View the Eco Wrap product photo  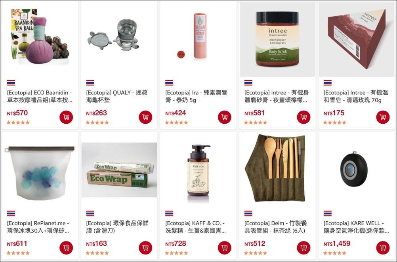[119, 170]
